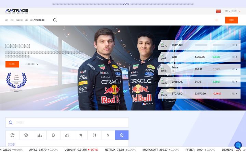
Task: Open Tesla row via its right chevron
Action: coord(236,69)
